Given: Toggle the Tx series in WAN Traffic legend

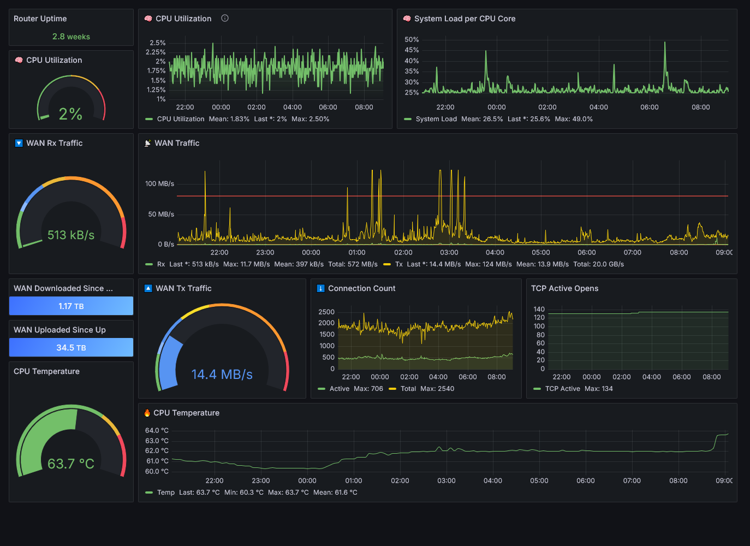Looking at the screenshot, I should [x=399, y=264].
